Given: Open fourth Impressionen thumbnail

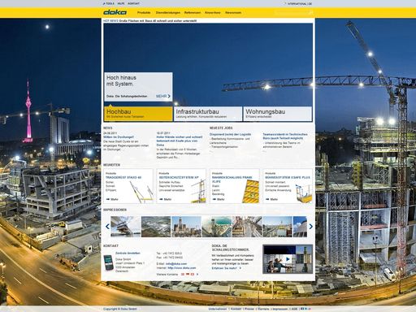Looking at the screenshot, I should click(217, 227).
